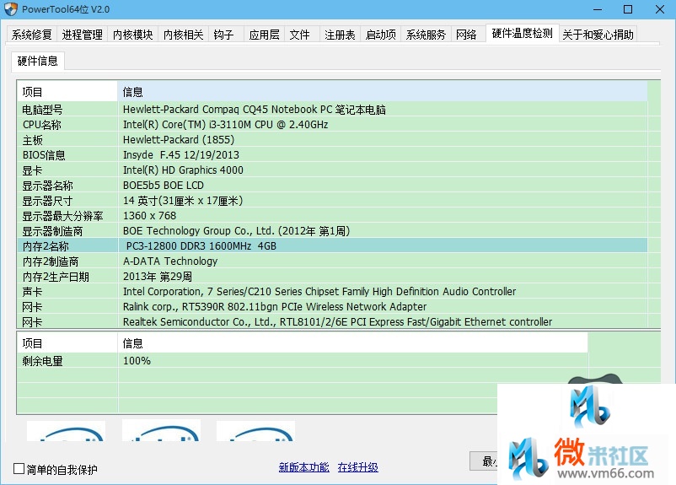Enable the 简单的自我保护 checkbox
This screenshot has height=485, width=676.
pyautogui.click(x=19, y=469)
